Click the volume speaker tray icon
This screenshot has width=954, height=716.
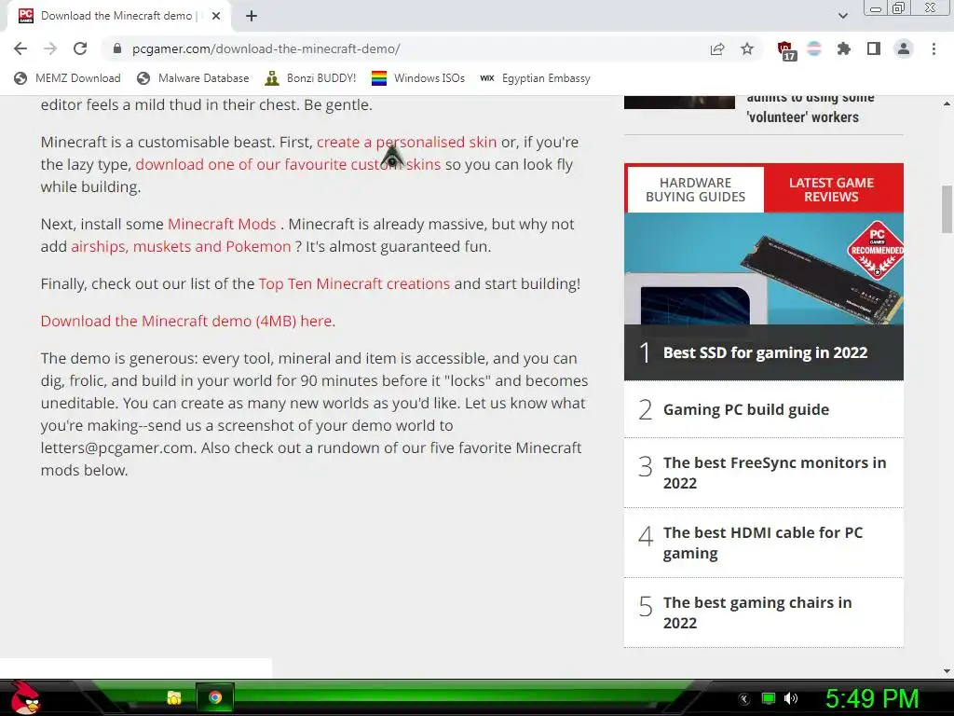(791, 698)
